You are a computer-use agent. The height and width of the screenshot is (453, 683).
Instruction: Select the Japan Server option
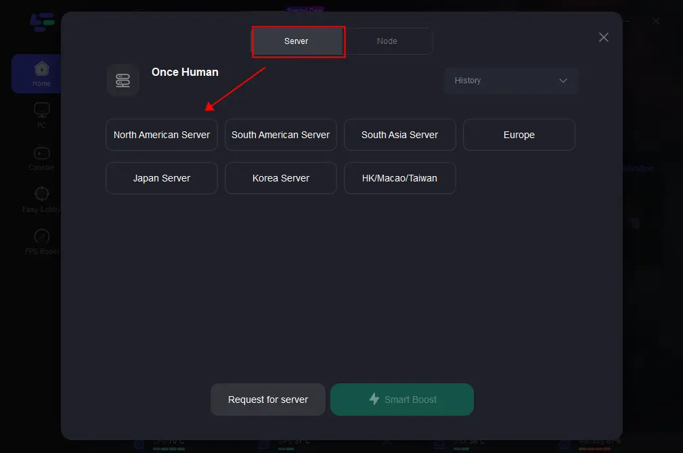pos(161,177)
